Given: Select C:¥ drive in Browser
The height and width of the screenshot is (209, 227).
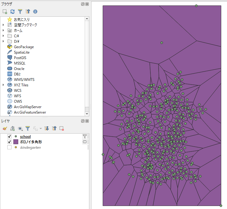Looking at the screenshot, I should coord(16,36).
